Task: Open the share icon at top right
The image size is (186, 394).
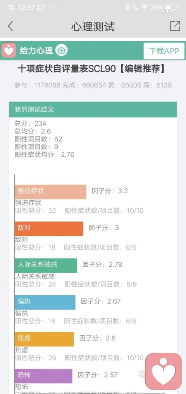Action: coord(175,26)
